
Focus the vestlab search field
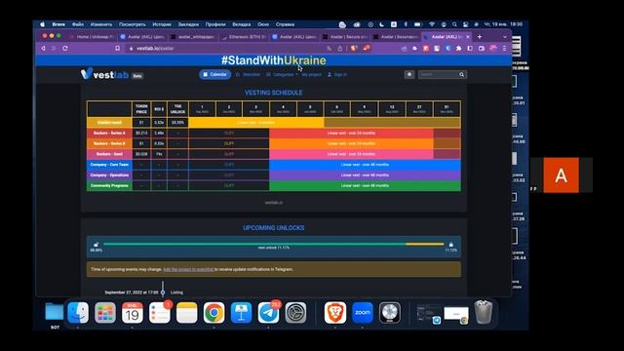pyautogui.click(x=438, y=74)
